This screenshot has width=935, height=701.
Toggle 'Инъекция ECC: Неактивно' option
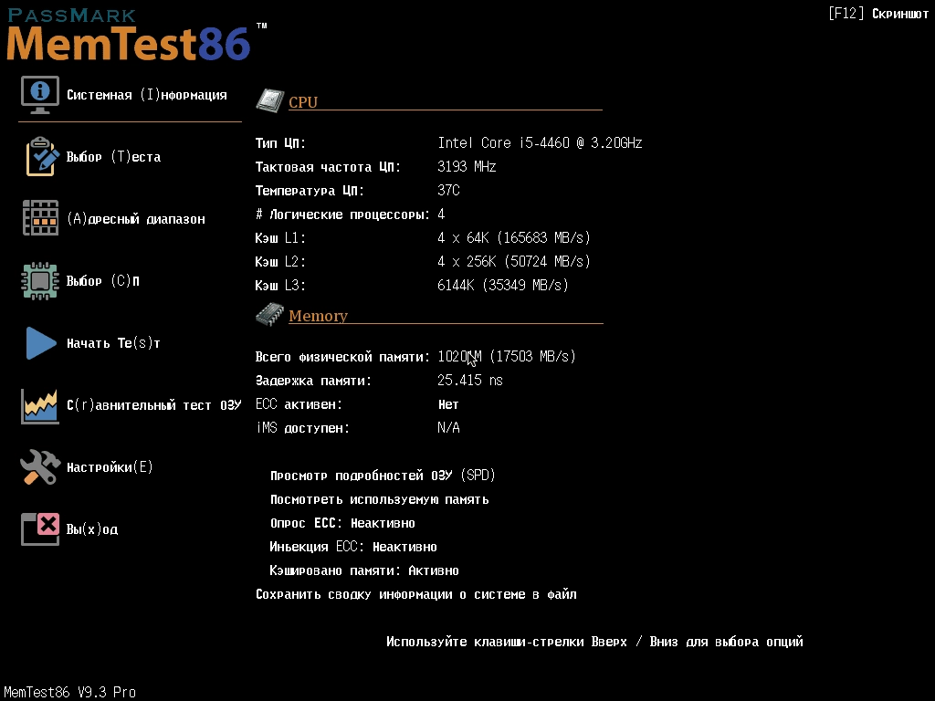coord(353,547)
